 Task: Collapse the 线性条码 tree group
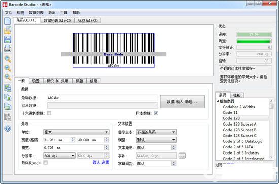point(218,101)
